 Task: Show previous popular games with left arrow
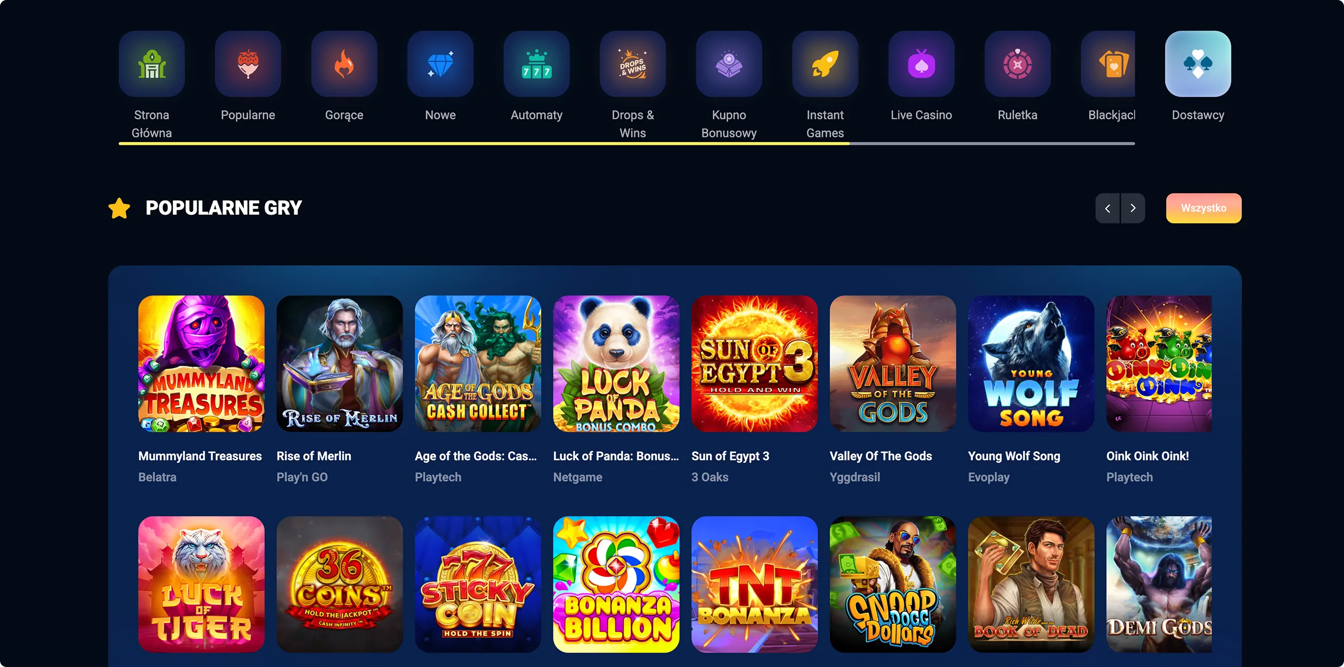coord(1108,208)
